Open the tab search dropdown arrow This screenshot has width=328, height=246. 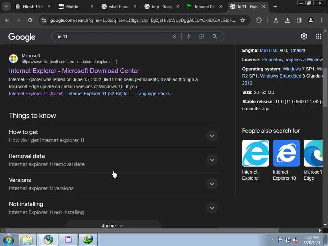pyautogui.click(x=6, y=6)
